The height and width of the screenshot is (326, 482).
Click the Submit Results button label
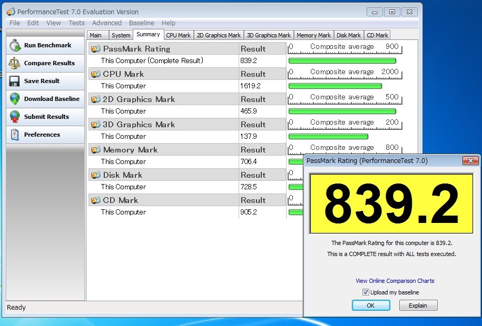[46, 116]
